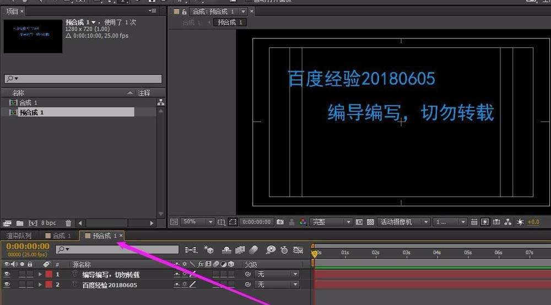Click the interpret footage icon in project panel
The height and width of the screenshot is (305, 551).
(x=7, y=223)
